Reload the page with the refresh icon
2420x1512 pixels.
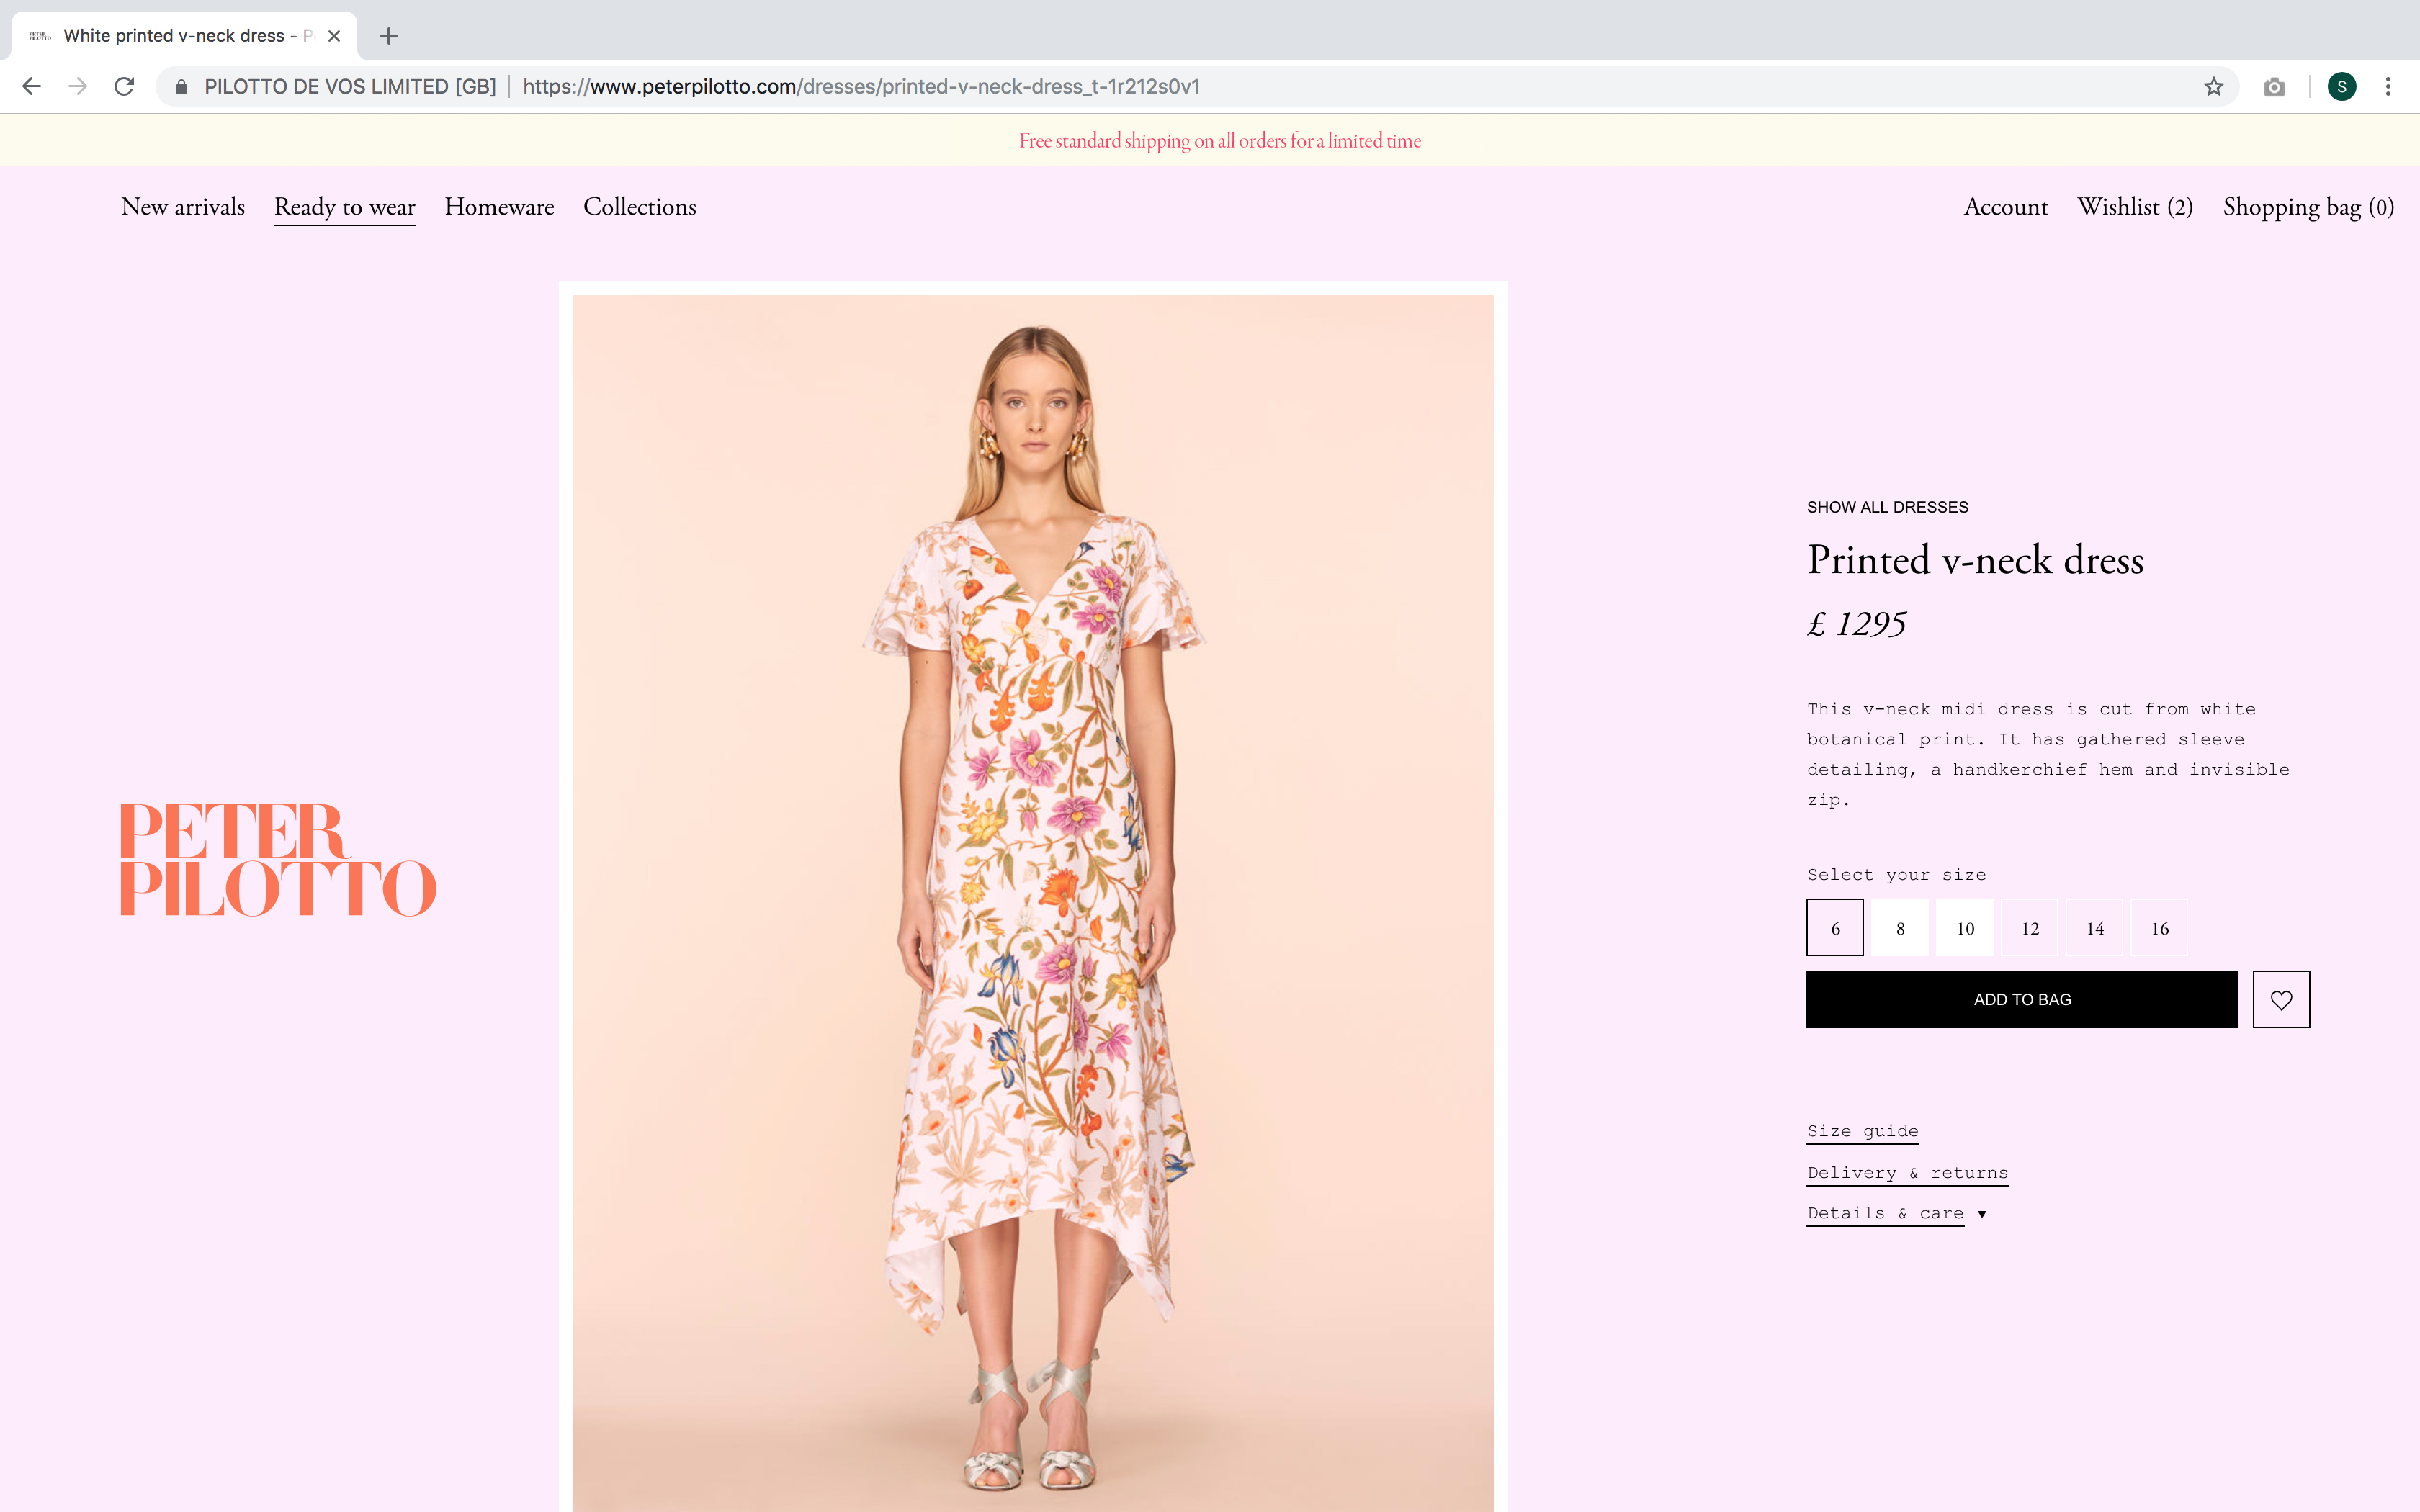tap(124, 87)
